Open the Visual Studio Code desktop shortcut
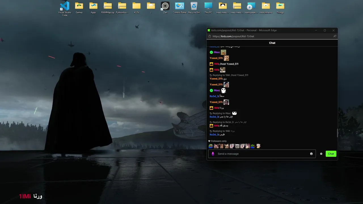Screen dimensions: 363x204 65,9
